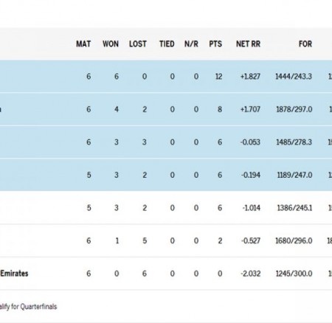332x323 pixels.
Task: Click the 1878/297.0 runs-for cell
Action: [x=294, y=109]
